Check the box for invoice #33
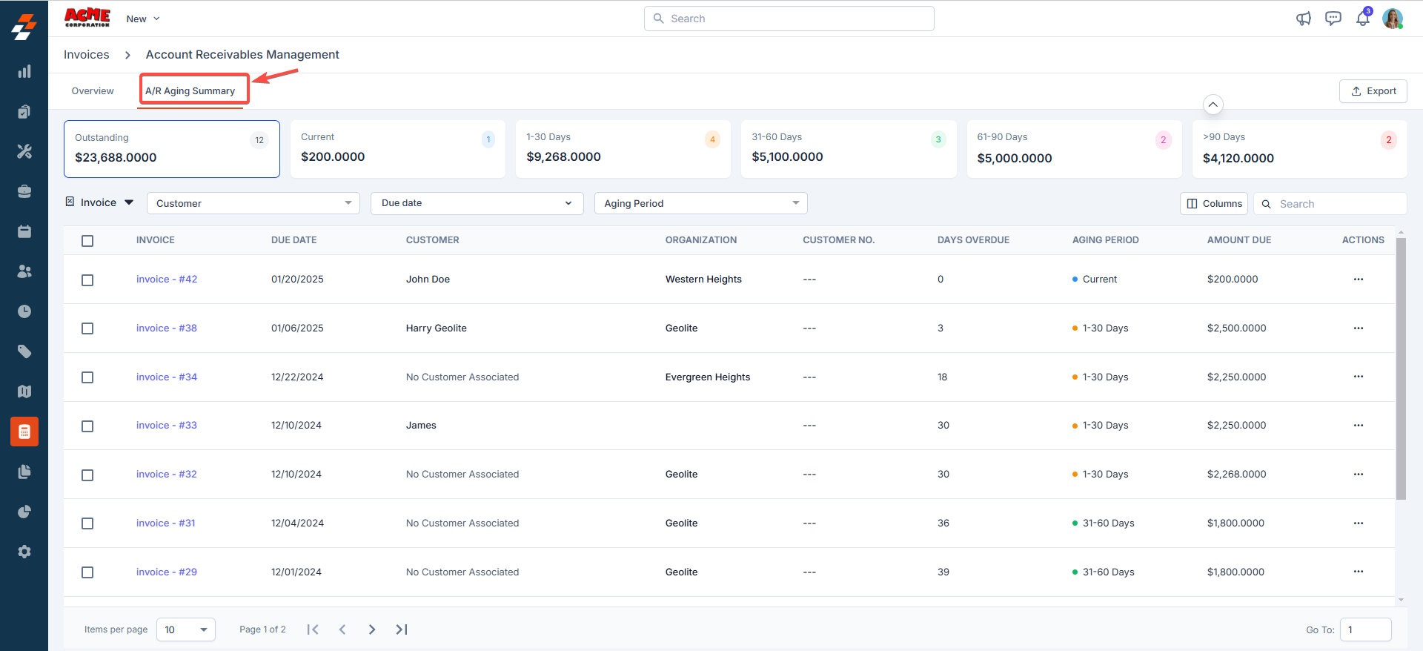Viewport: 1423px width, 651px height. tap(87, 426)
